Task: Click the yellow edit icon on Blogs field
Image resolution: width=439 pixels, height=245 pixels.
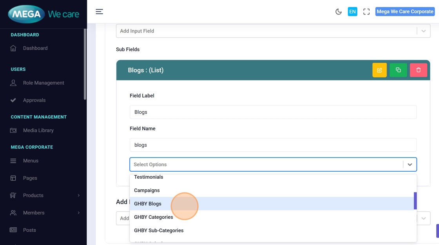Action: [x=379, y=70]
